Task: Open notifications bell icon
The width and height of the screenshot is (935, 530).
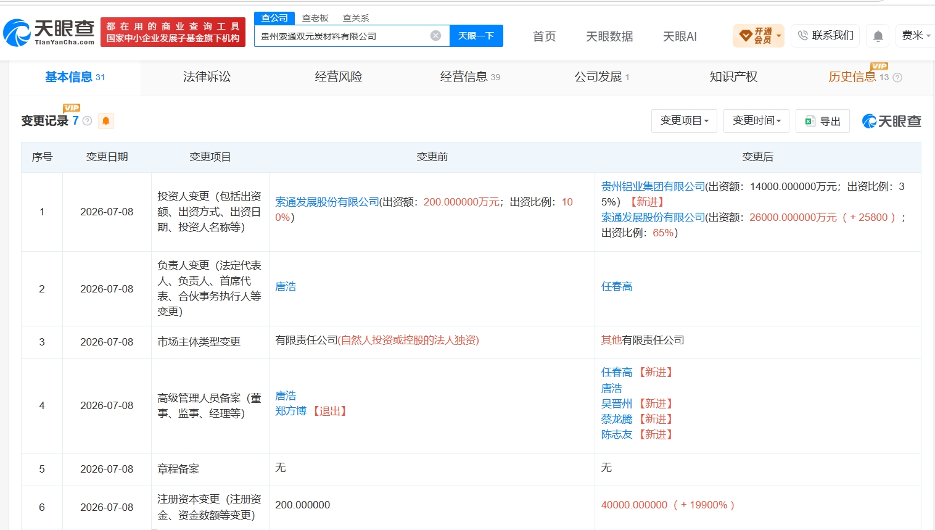Action: (878, 36)
